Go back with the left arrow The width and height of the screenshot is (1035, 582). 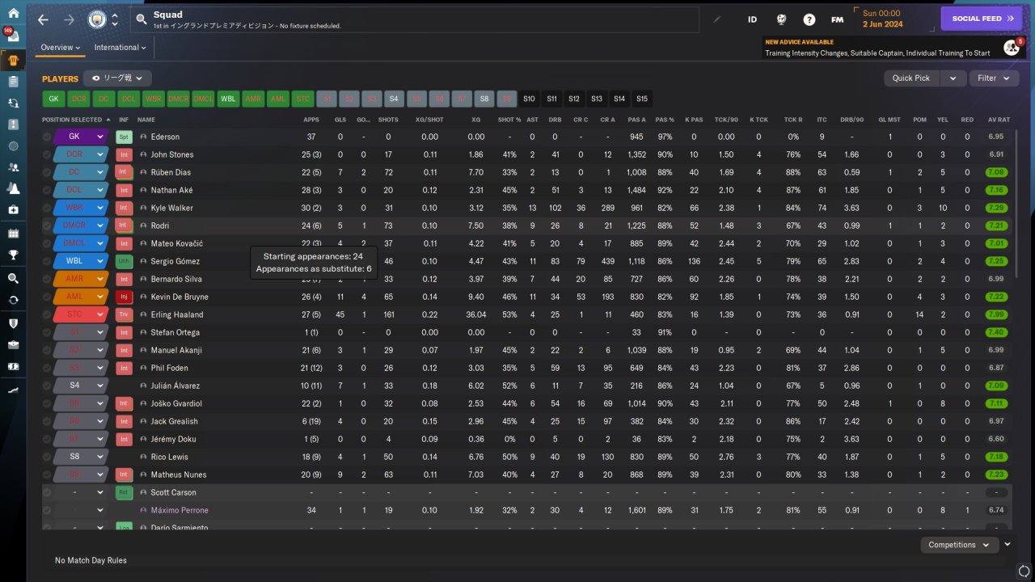coord(44,19)
